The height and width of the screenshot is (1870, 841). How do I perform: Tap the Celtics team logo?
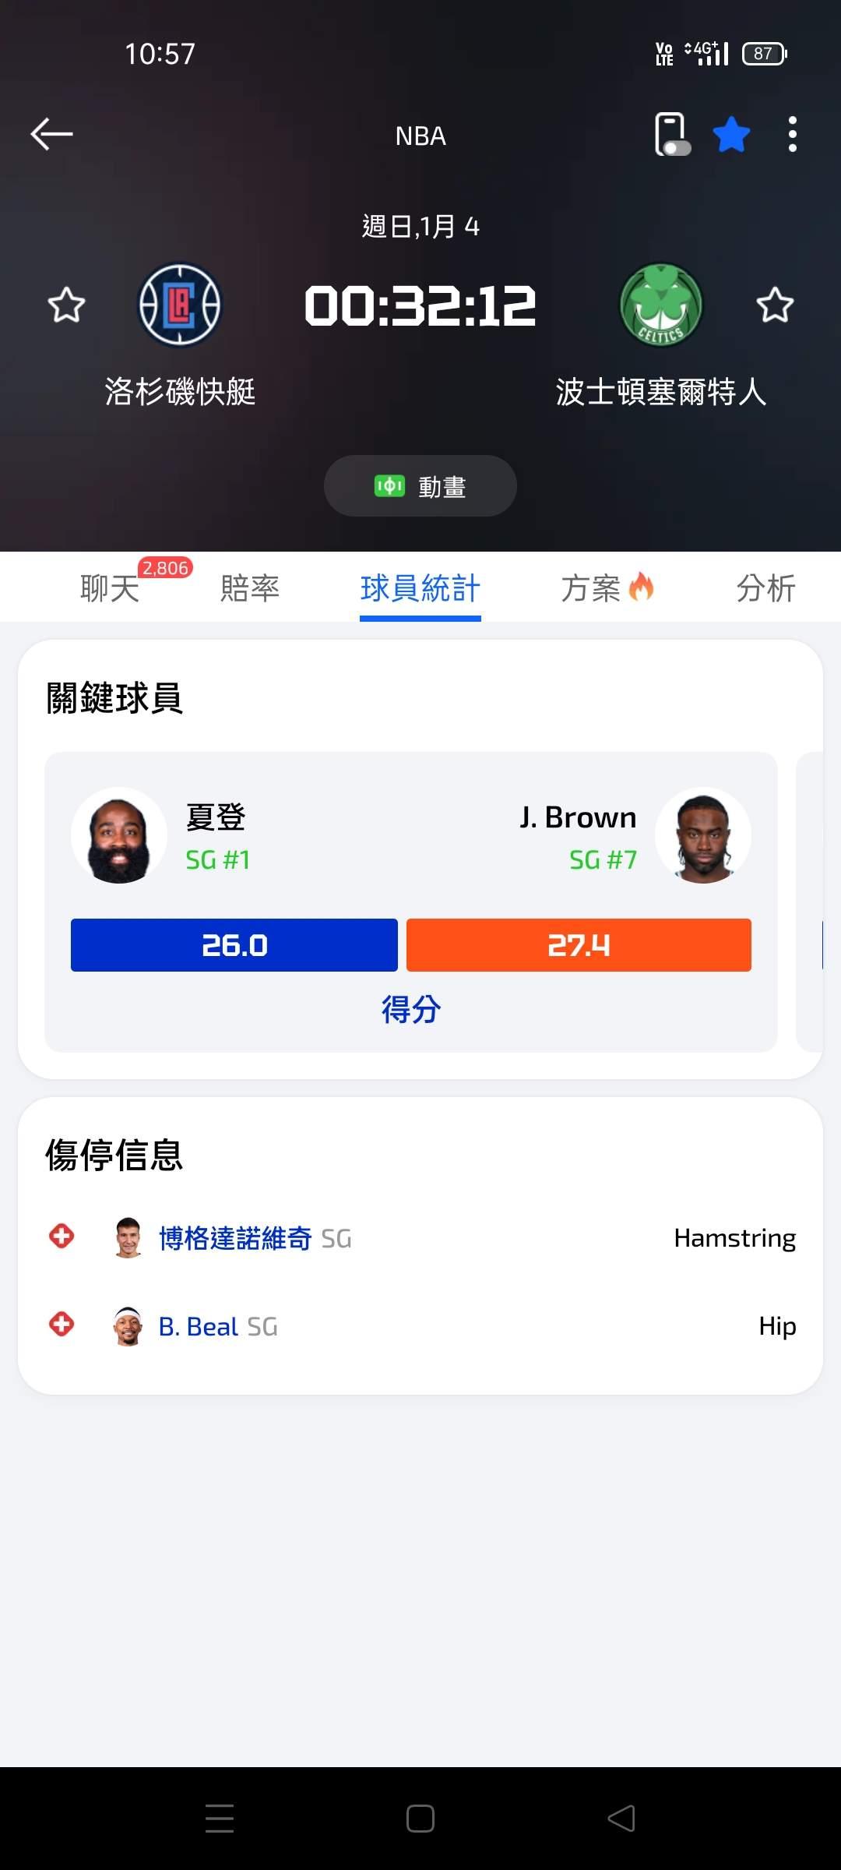coord(661,305)
